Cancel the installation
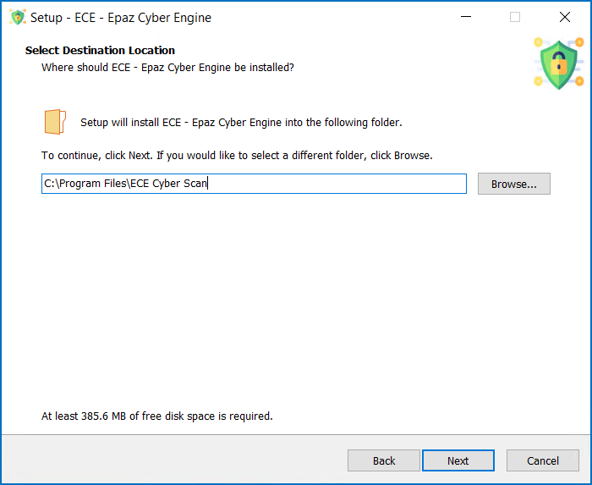The width and height of the screenshot is (592, 485). [x=543, y=460]
